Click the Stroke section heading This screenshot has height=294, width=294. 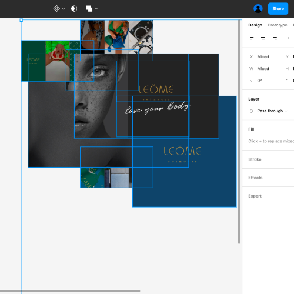click(x=255, y=159)
